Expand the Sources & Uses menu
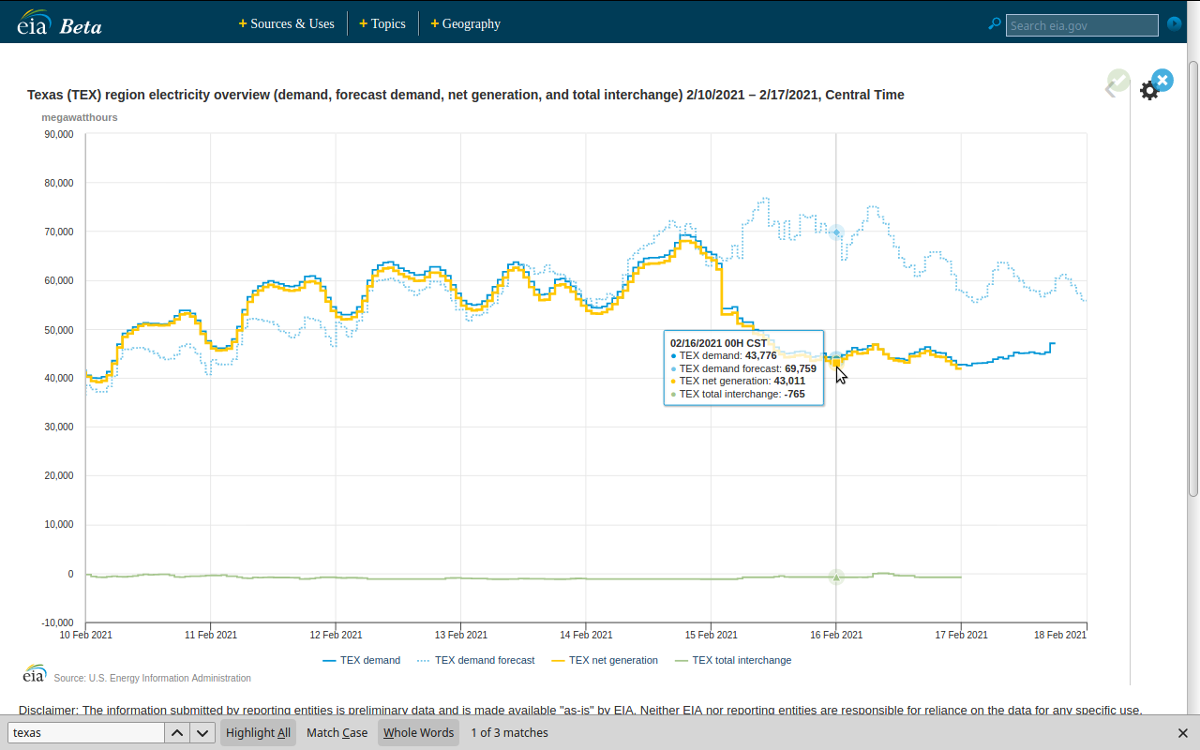The image size is (1200, 750). point(287,23)
